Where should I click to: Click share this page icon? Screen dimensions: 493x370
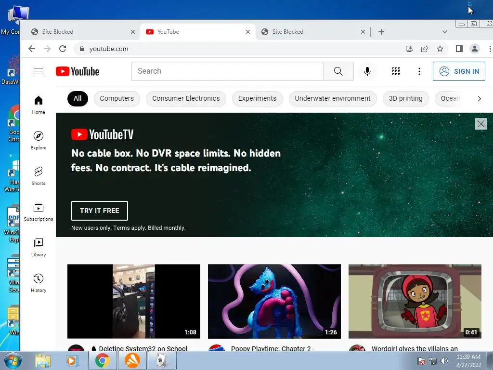[425, 49]
